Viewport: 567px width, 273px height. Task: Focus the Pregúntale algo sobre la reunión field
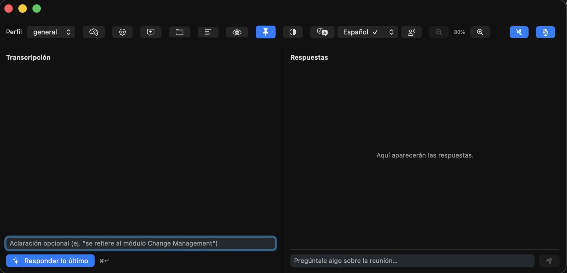pos(412,261)
